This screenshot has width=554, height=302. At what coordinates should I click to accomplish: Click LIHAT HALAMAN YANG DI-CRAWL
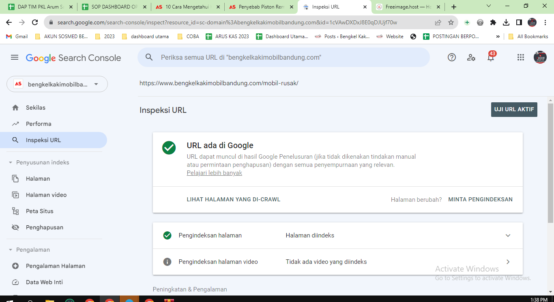click(x=234, y=199)
